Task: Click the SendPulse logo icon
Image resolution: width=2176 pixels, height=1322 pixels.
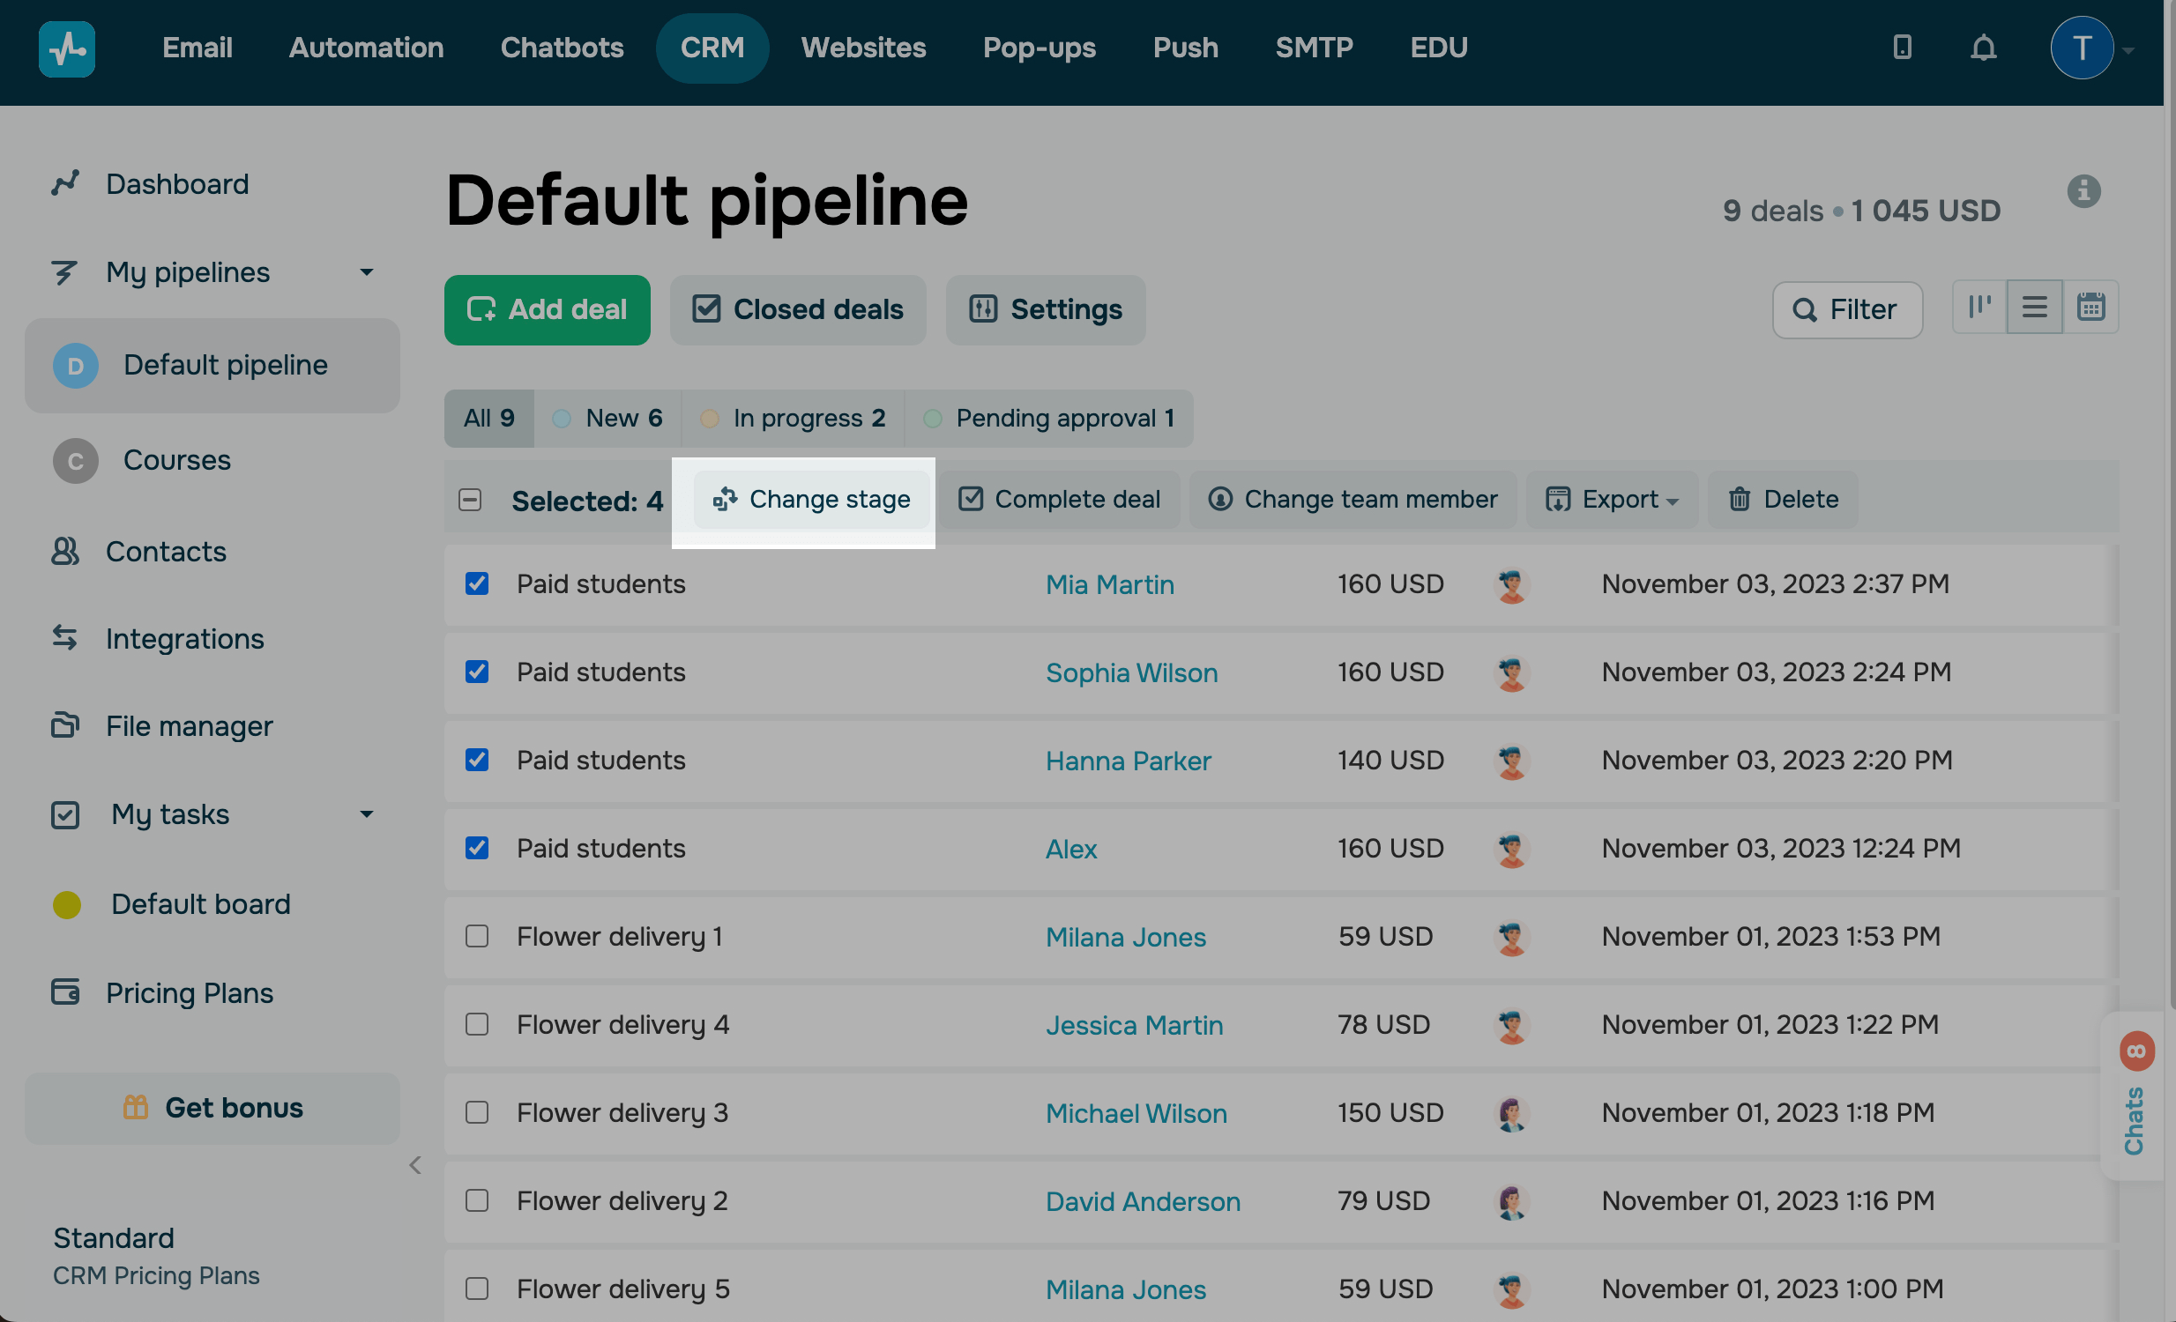Action: [x=67, y=48]
